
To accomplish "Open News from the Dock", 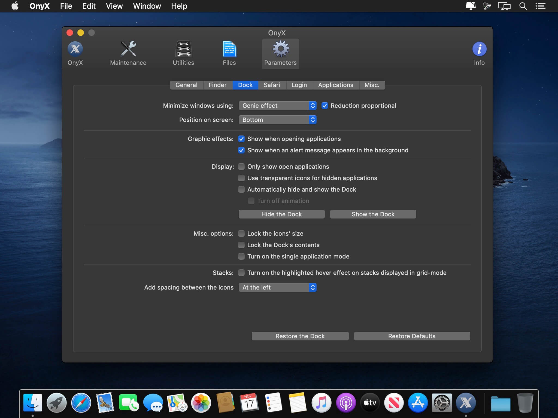I will click(x=394, y=402).
